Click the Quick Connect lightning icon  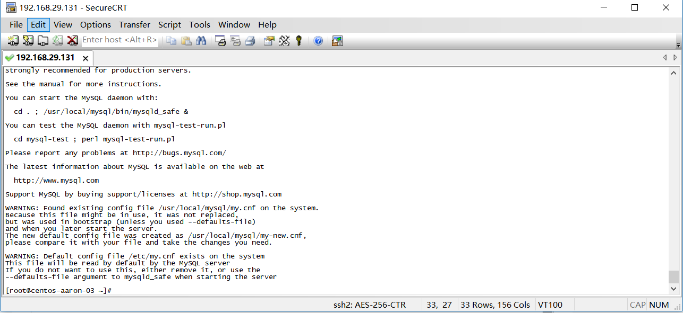click(28, 40)
